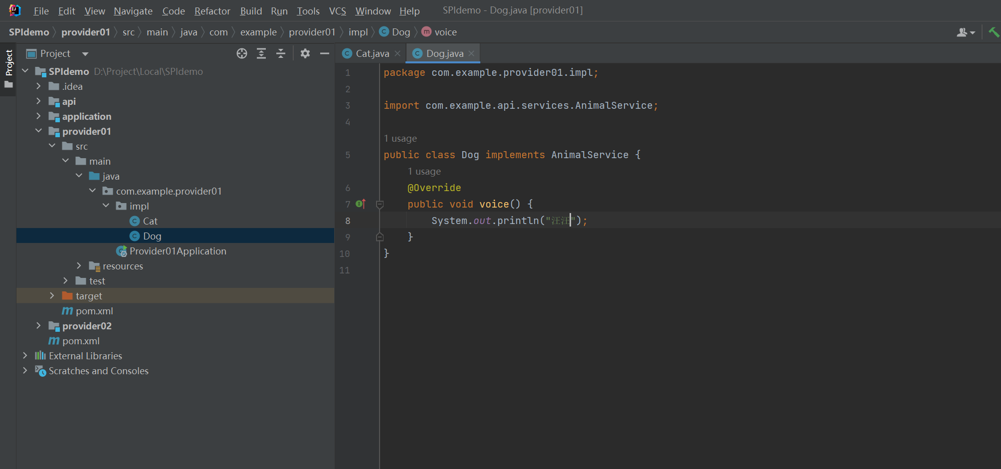Click the SPIdemo breadcrumb in navigation bar
The image size is (1001, 469).
pyautogui.click(x=29, y=32)
